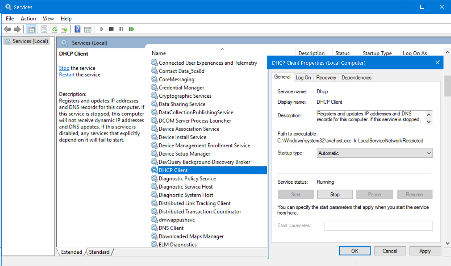The image size is (451, 266).
Task: Click the Back arrow toolbar icon
Action: pos(7,29)
